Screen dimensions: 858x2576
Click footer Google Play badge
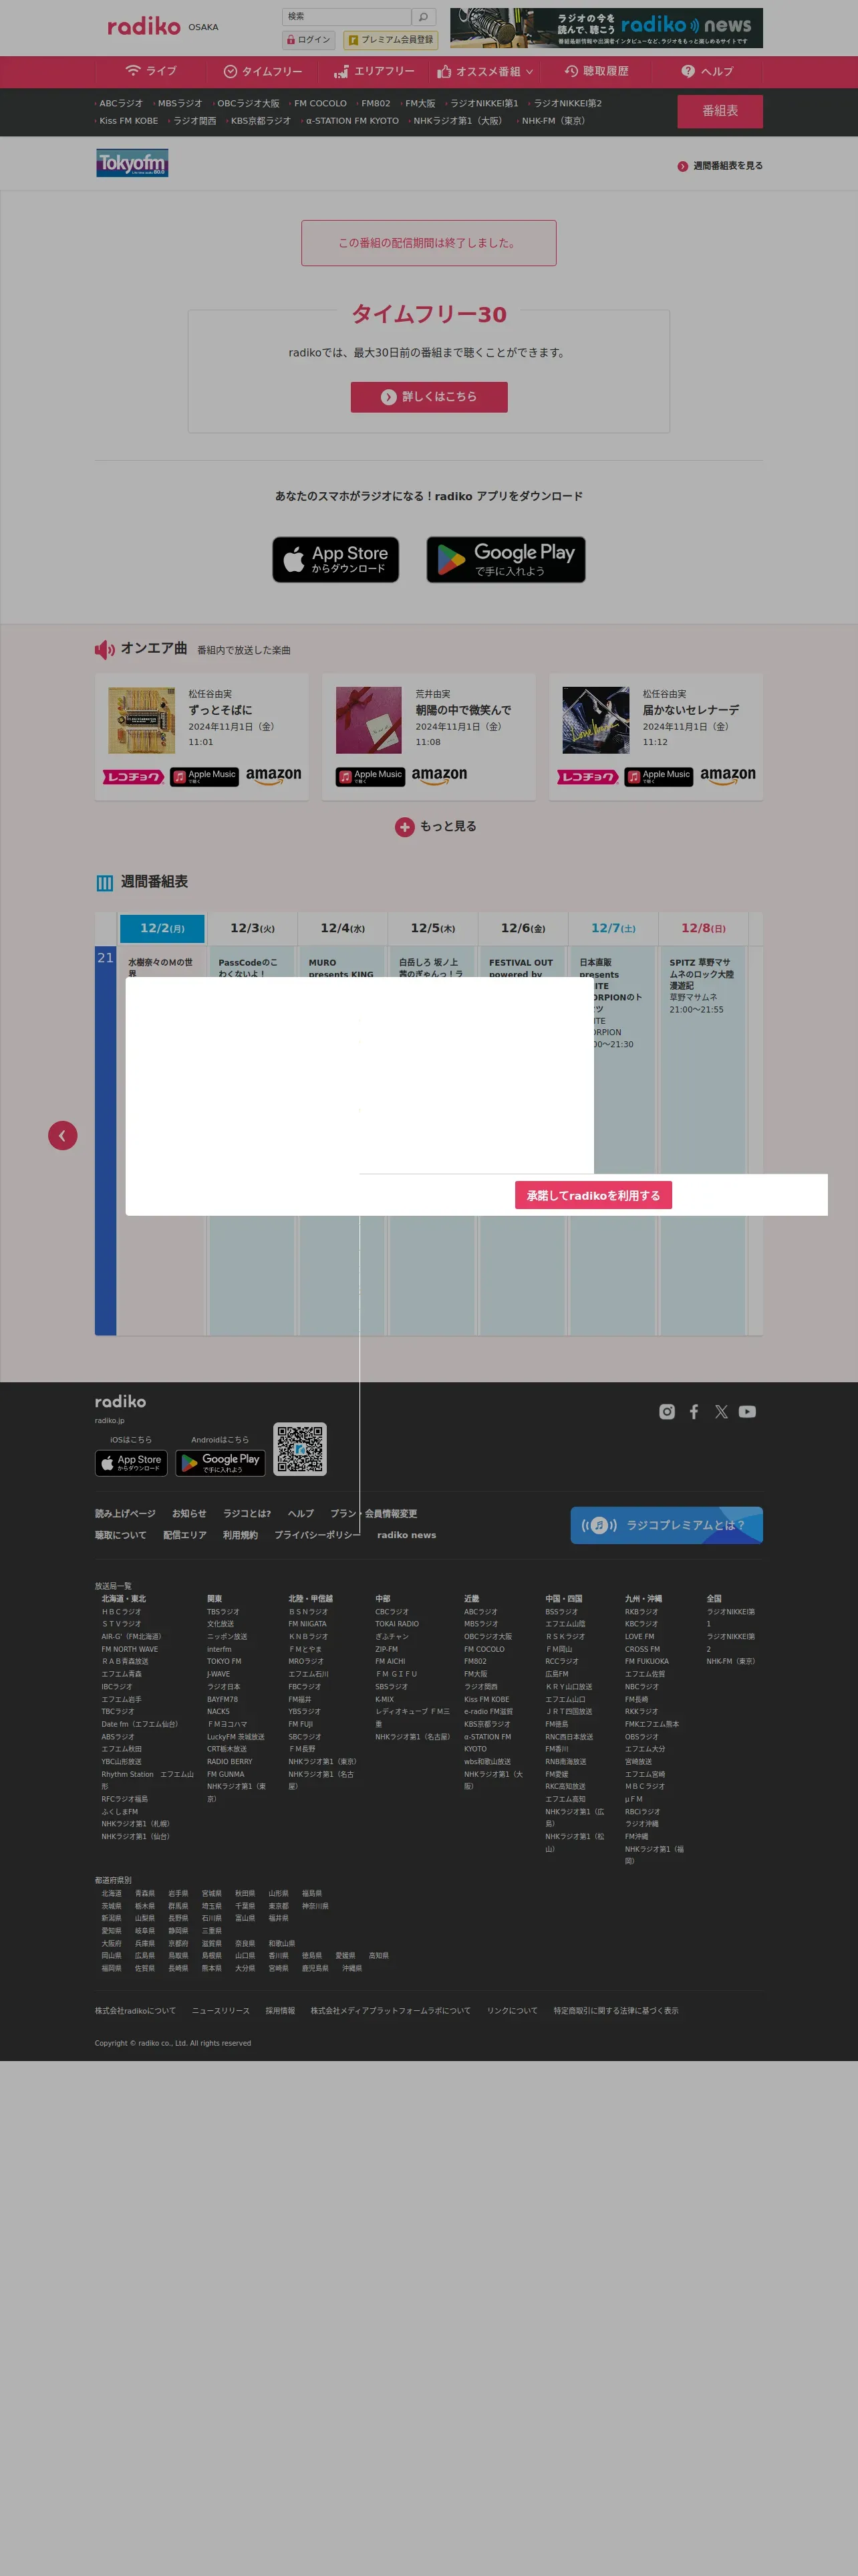coord(221,1463)
